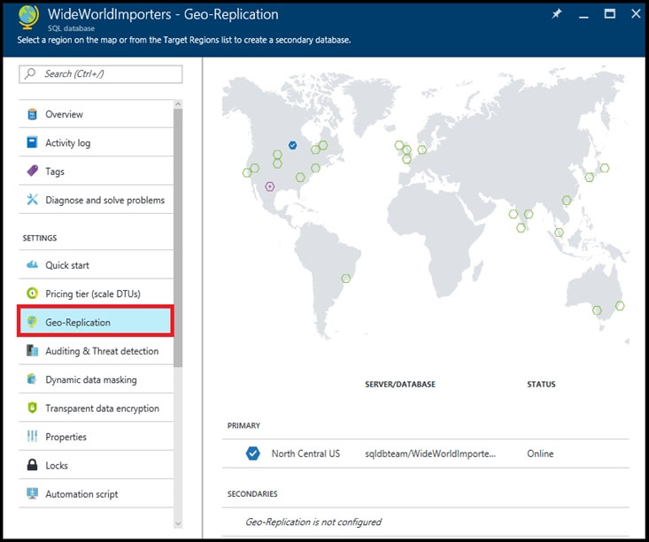Open the Locks page
The height and width of the screenshot is (542, 649).
coord(96,465)
